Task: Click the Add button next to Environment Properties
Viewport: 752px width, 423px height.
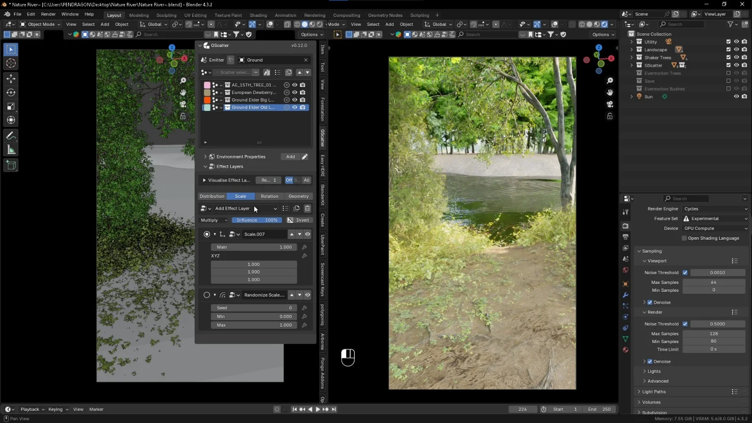Action: point(290,157)
